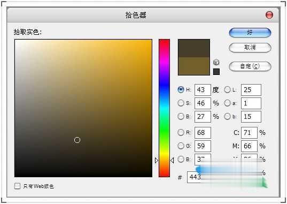Click the small dark web-safe color swatch

pyautogui.click(x=216, y=72)
